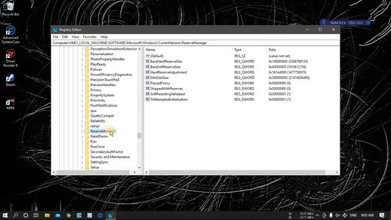Select the Privacy key
The height and width of the screenshot is (220, 391).
click(96, 90)
